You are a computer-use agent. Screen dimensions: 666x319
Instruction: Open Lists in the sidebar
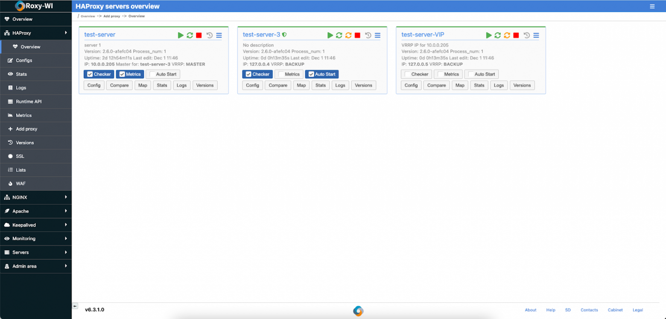pyautogui.click(x=36, y=170)
